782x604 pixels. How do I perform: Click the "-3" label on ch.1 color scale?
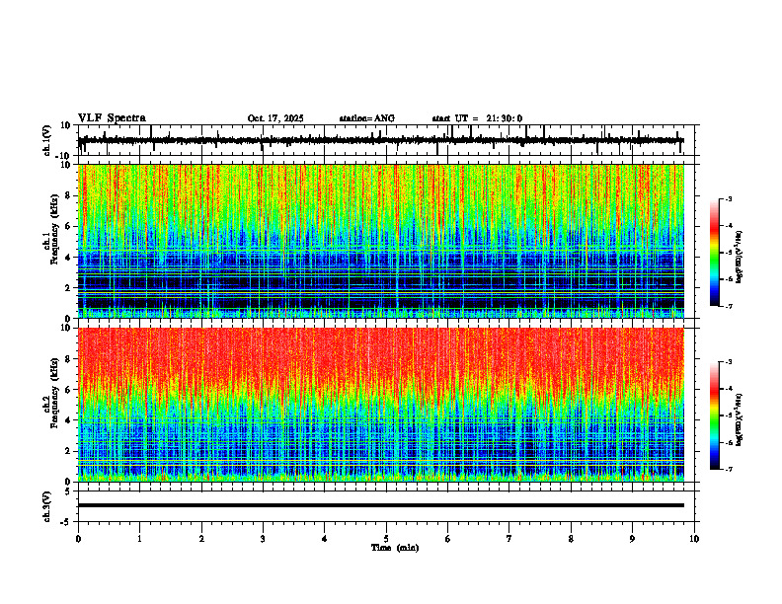(x=729, y=199)
